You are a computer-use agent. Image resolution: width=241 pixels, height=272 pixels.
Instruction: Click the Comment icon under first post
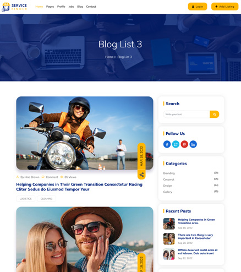pos(43,177)
